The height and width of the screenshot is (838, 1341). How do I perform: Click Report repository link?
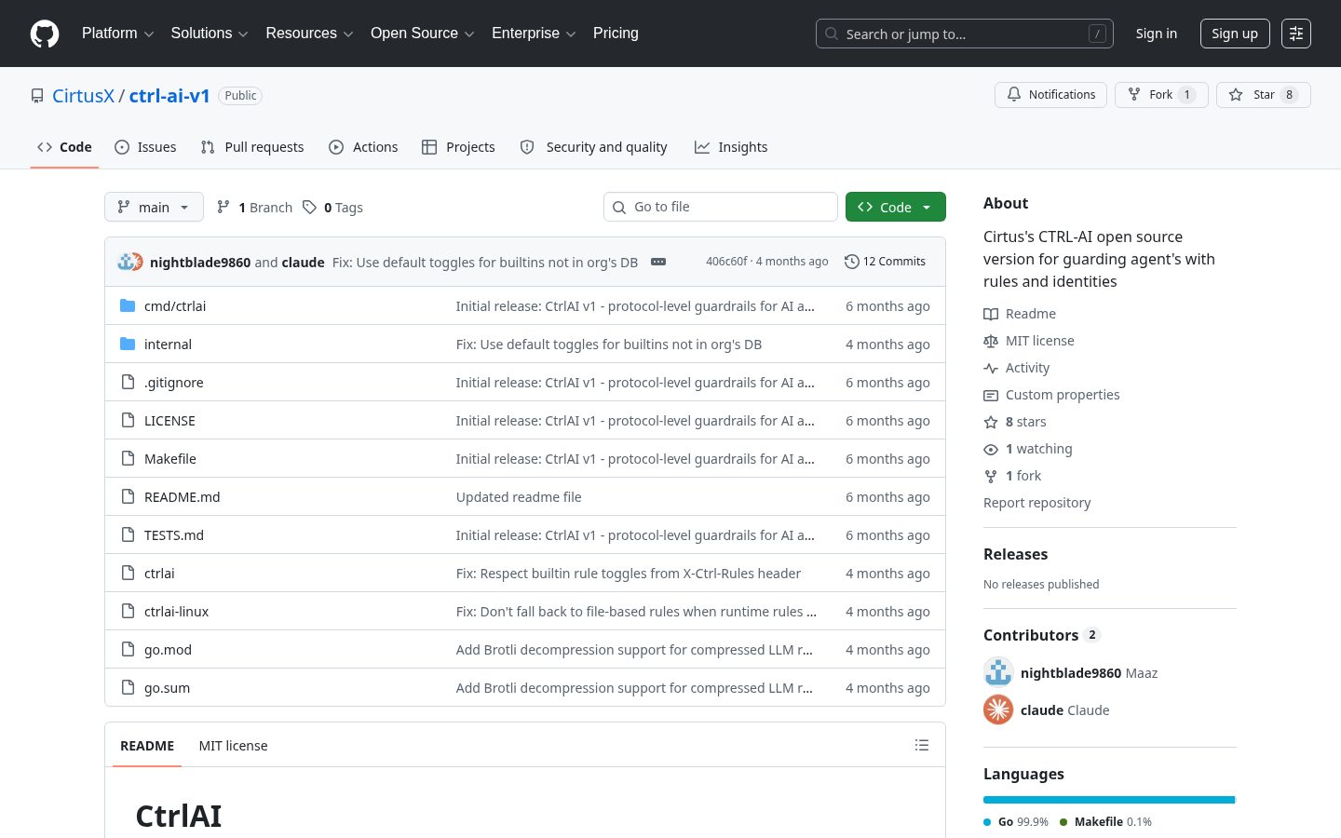coord(1037,503)
